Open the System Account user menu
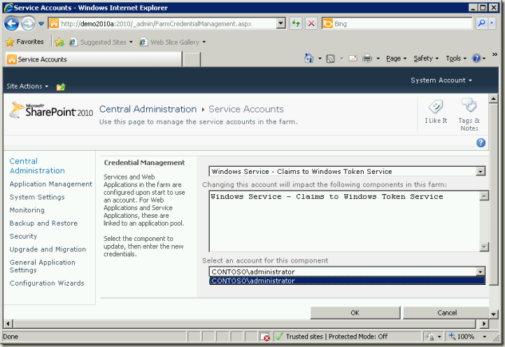The image size is (505, 347). (441, 80)
